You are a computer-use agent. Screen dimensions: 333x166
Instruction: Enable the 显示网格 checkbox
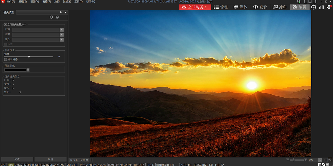coord(6,59)
